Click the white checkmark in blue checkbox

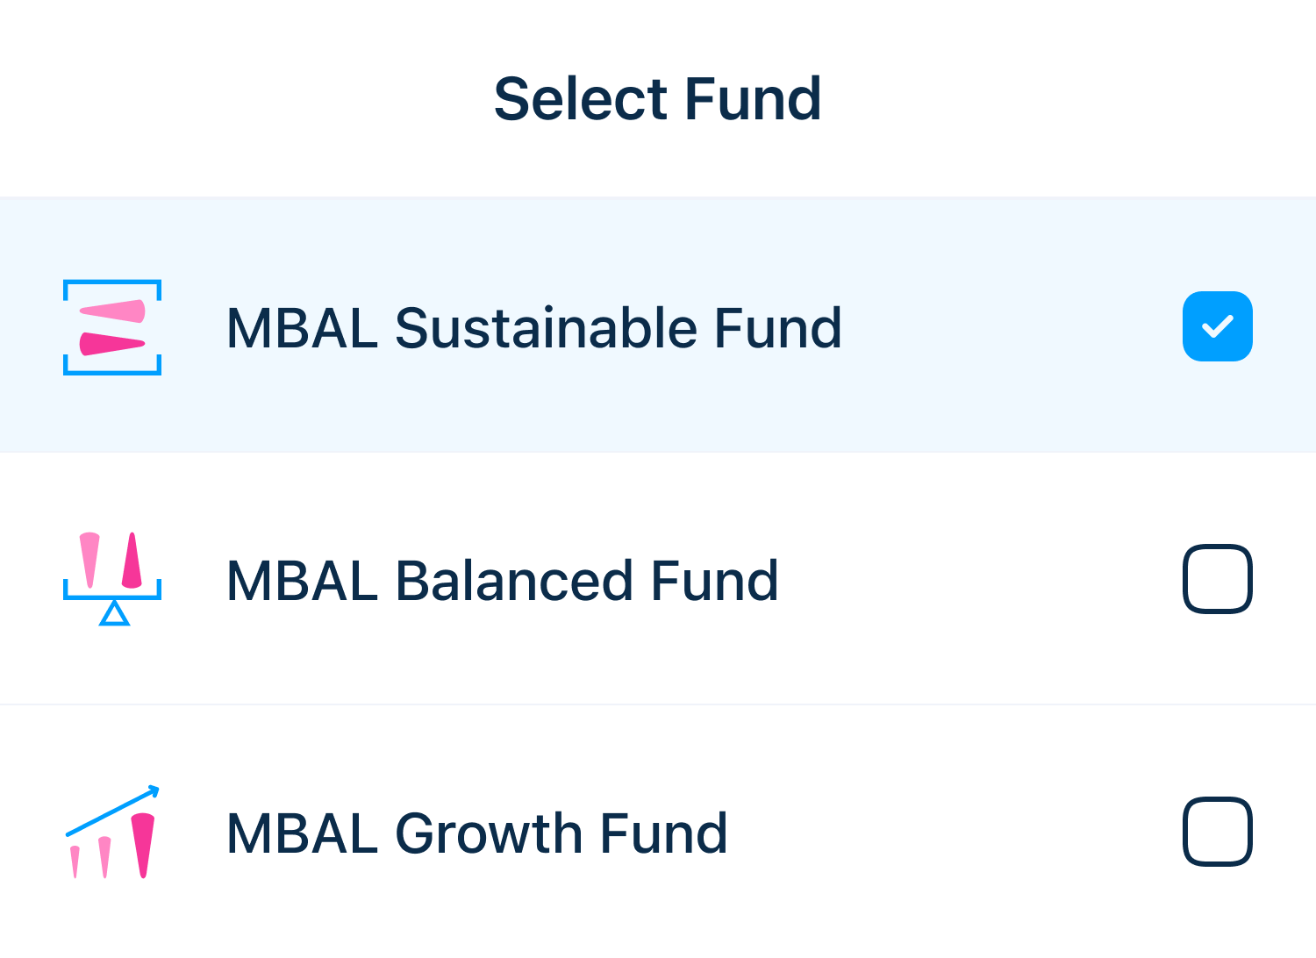tap(1217, 326)
